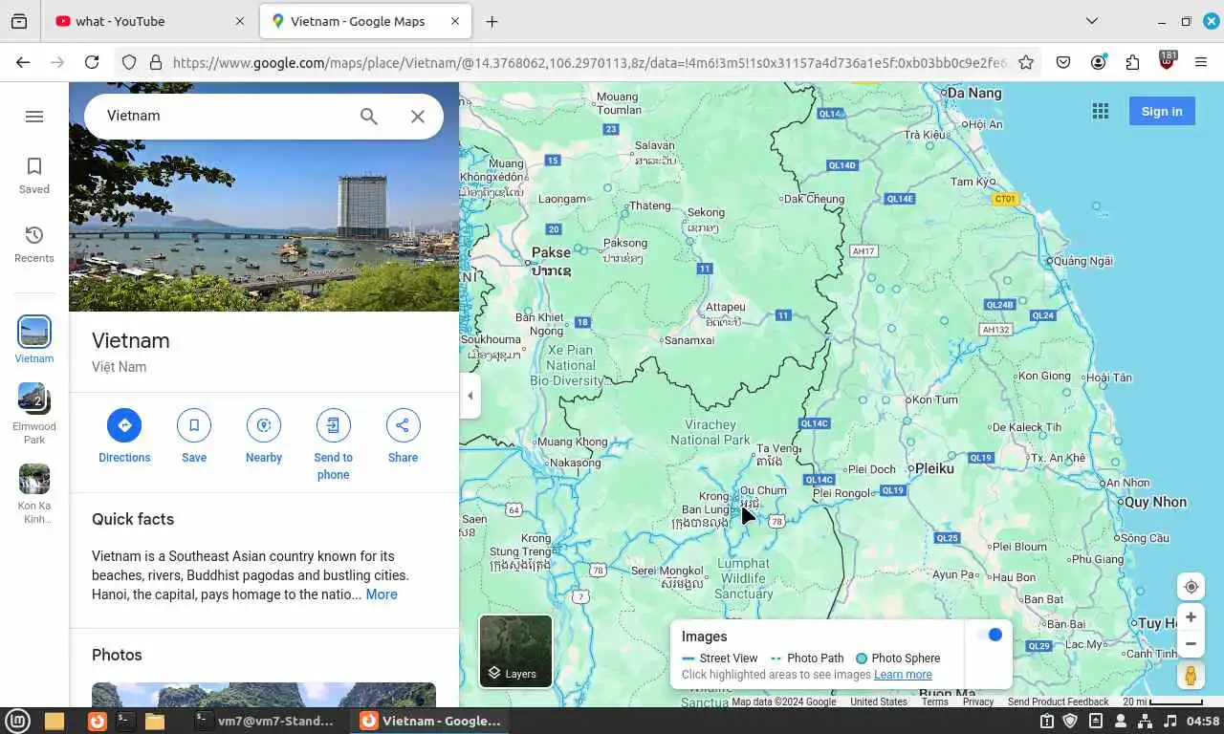The image size is (1224, 734).
Task: Toggle the Images street view switch
Action: pos(989,635)
